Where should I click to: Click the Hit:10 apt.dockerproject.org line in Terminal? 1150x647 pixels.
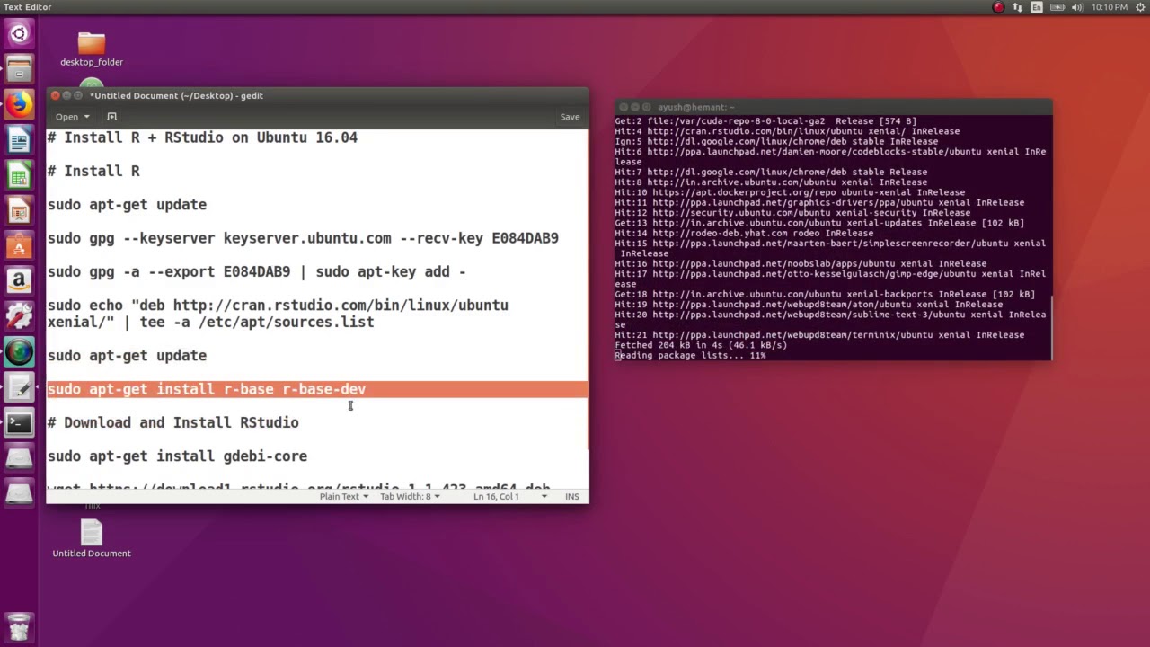click(x=790, y=192)
